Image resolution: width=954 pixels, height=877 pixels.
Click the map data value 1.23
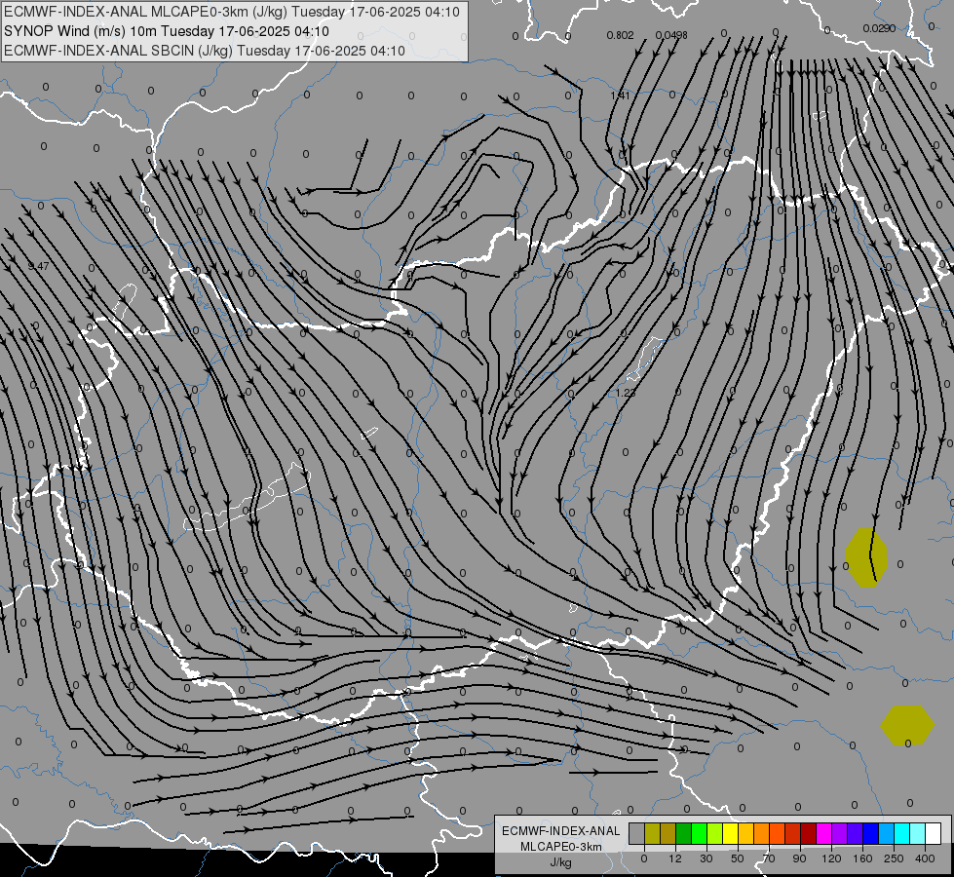626,393
